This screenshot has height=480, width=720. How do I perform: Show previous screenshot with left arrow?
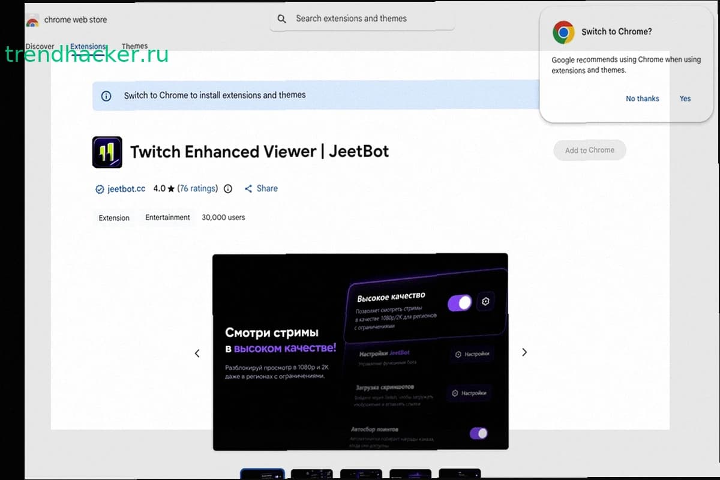[197, 353]
